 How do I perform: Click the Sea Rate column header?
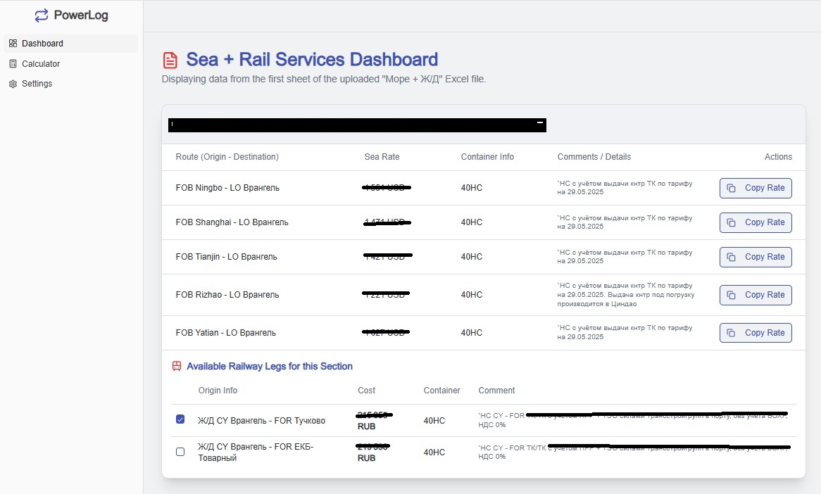[382, 157]
